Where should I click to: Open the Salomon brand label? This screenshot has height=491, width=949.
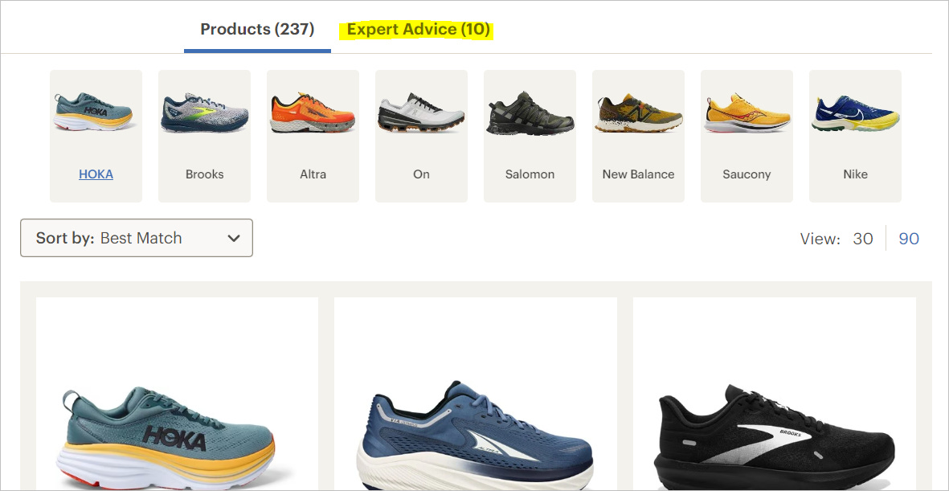coord(530,174)
